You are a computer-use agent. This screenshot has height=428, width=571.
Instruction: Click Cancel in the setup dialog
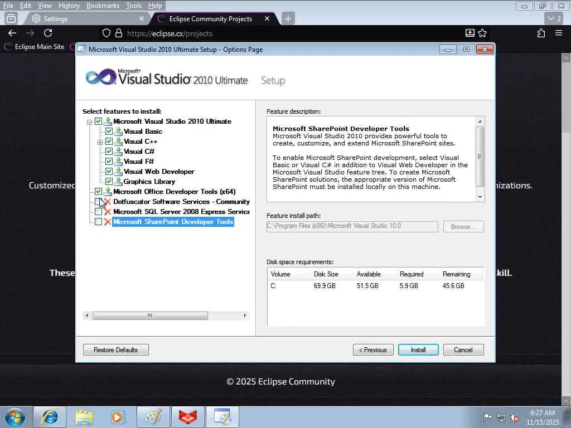463,350
